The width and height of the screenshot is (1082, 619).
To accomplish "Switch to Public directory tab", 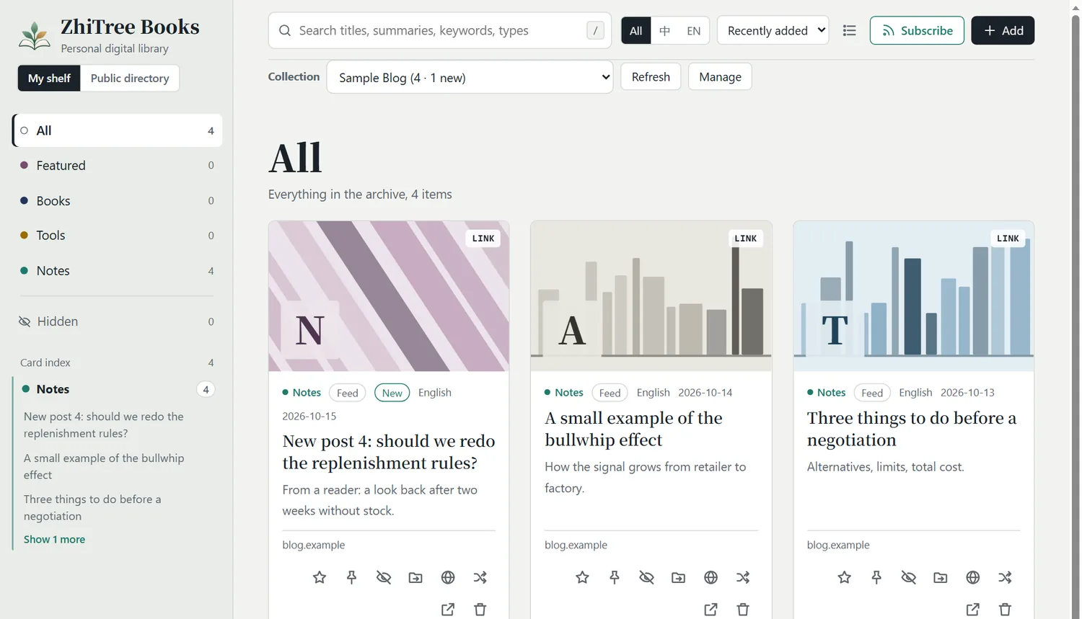I will (130, 78).
